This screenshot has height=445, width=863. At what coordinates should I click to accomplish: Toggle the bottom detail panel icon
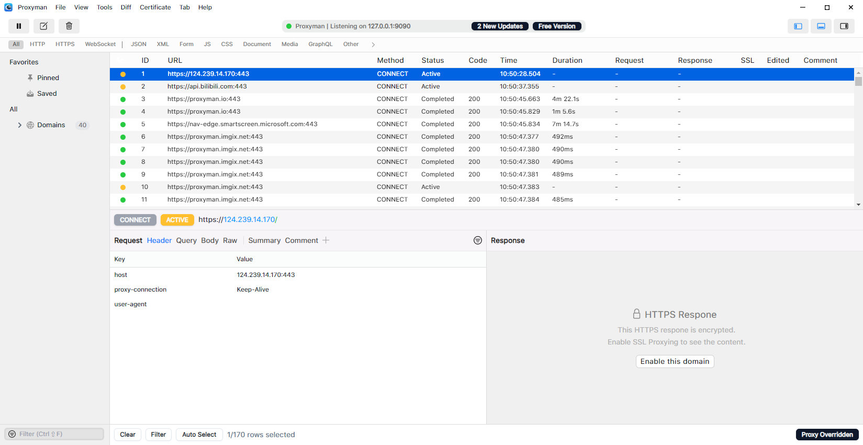coord(821,26)
